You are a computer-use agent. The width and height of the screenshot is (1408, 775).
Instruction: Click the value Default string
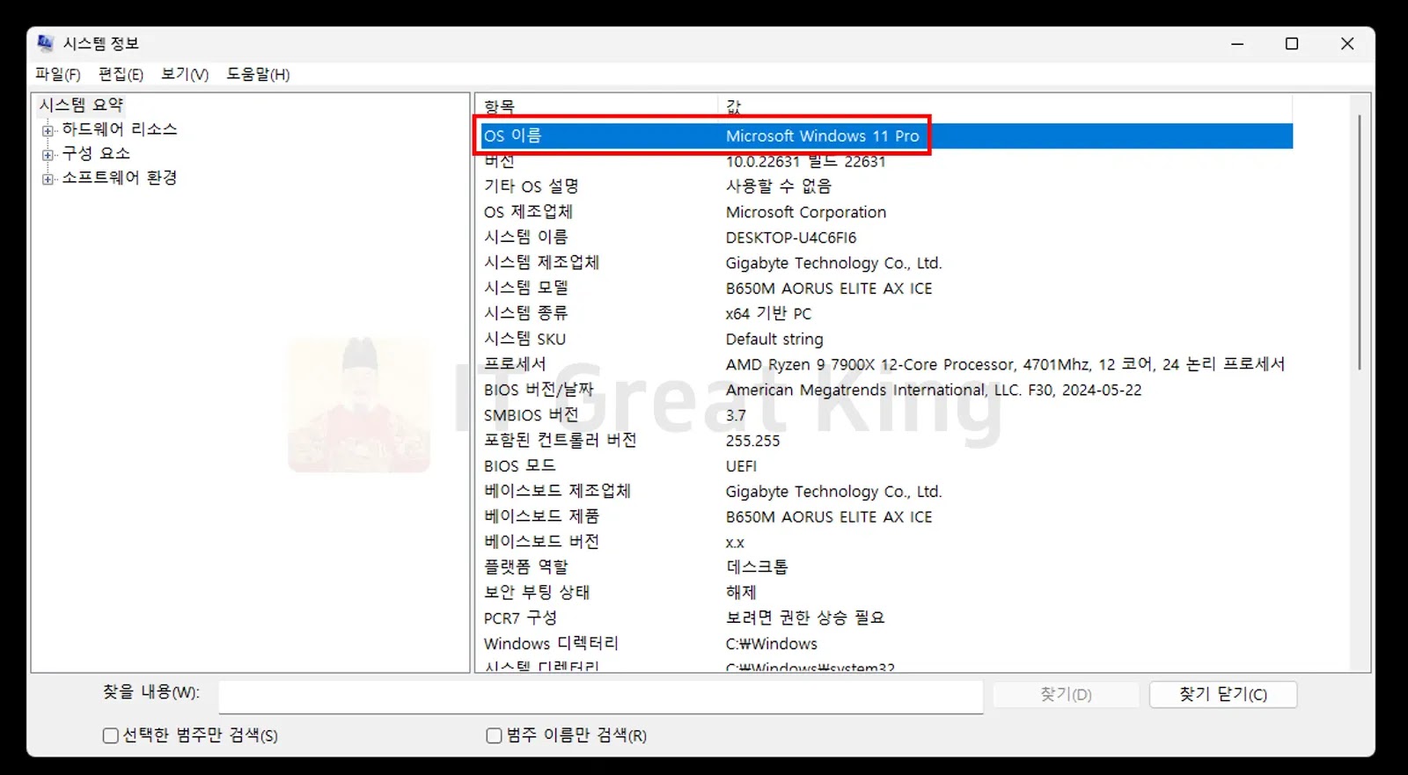pyautogui.click(x=774, y=340)
